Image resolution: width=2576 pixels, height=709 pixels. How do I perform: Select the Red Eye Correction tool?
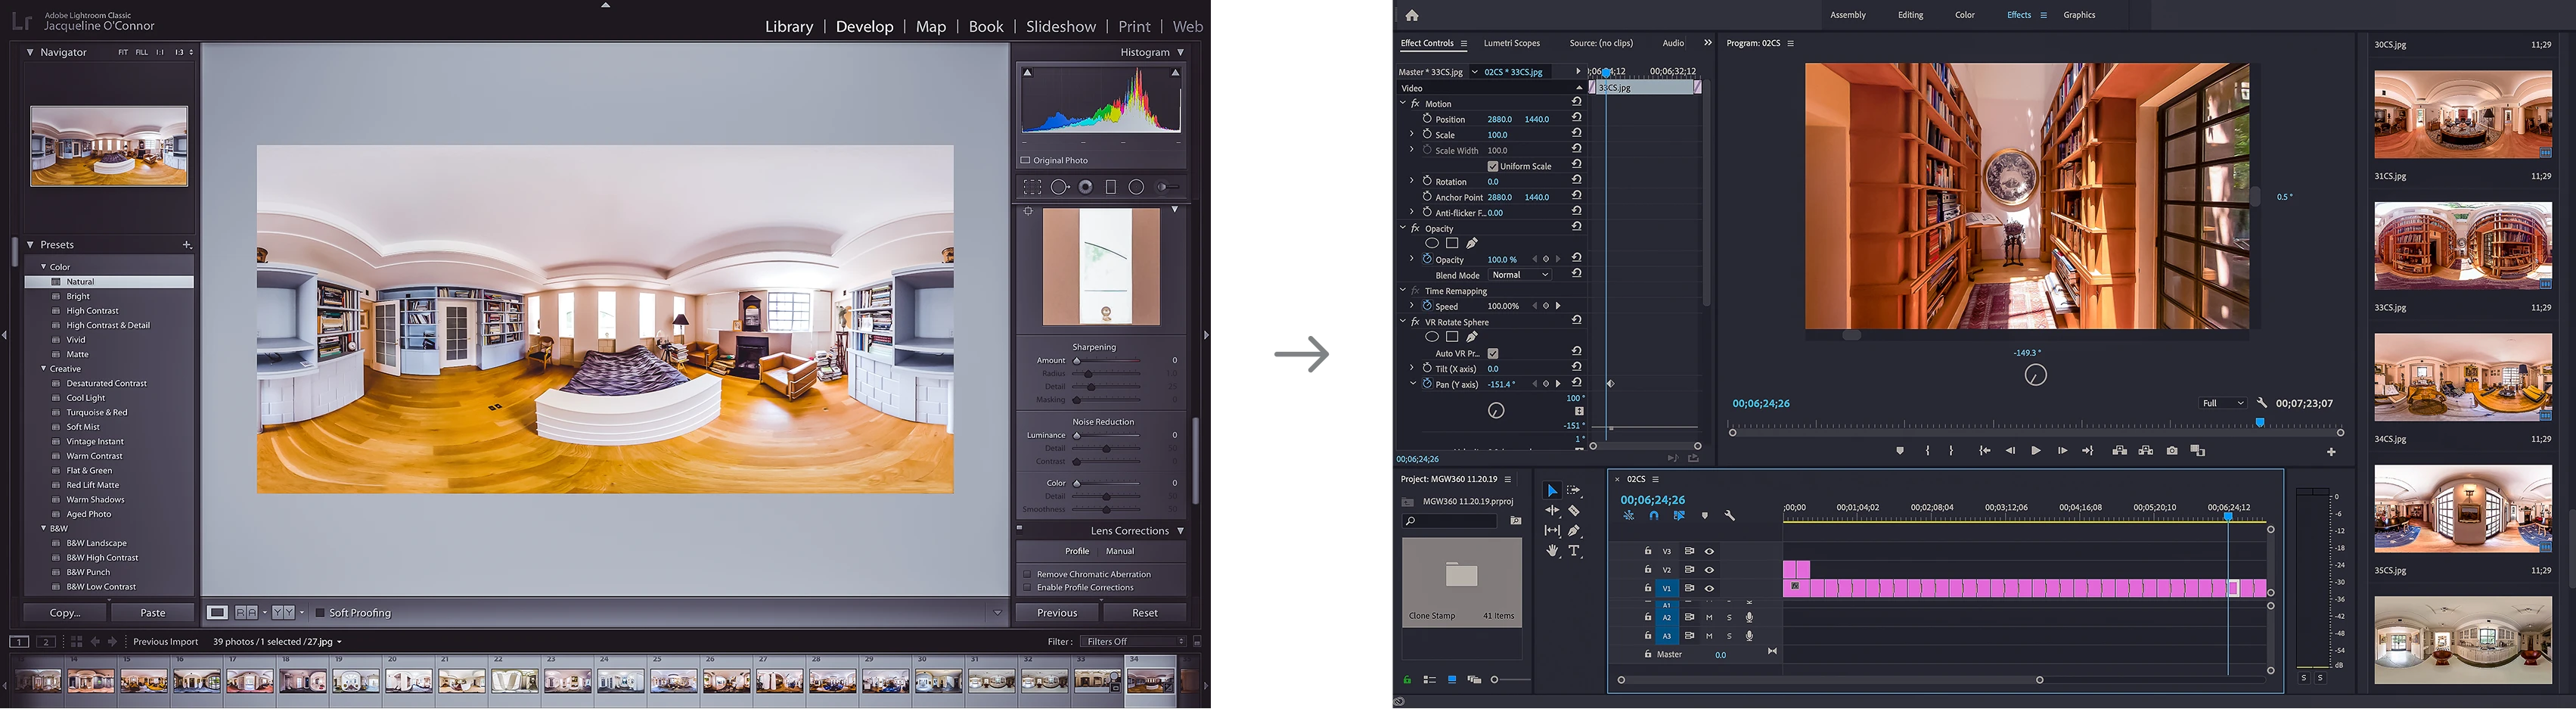[x=1086, y=187]
